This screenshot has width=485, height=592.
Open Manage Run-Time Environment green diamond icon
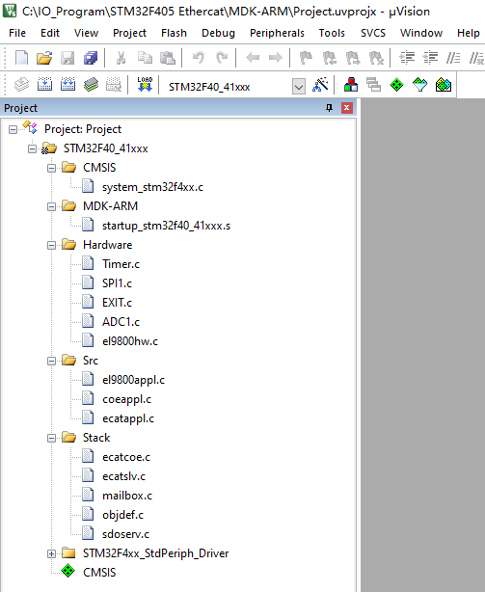click(396, 85)
